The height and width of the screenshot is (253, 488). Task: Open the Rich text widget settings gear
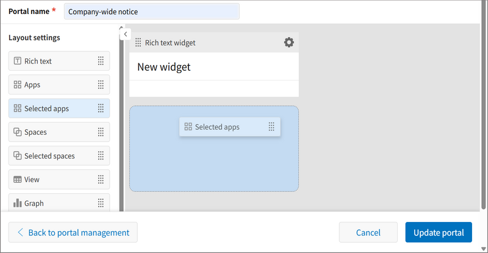(289, 42)
